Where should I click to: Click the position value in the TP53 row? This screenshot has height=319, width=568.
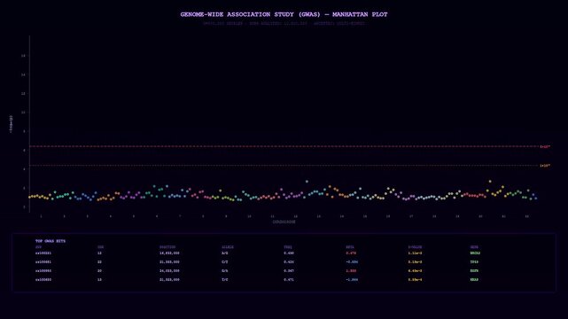(169, 261)
